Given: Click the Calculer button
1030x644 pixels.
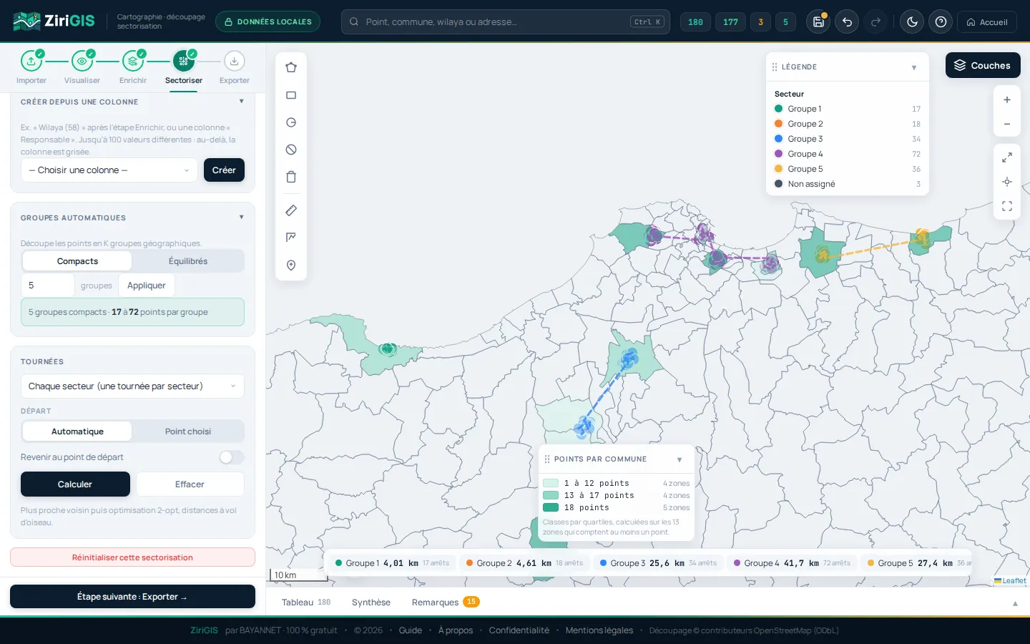Looking at the screenshot, I should 75,484.
